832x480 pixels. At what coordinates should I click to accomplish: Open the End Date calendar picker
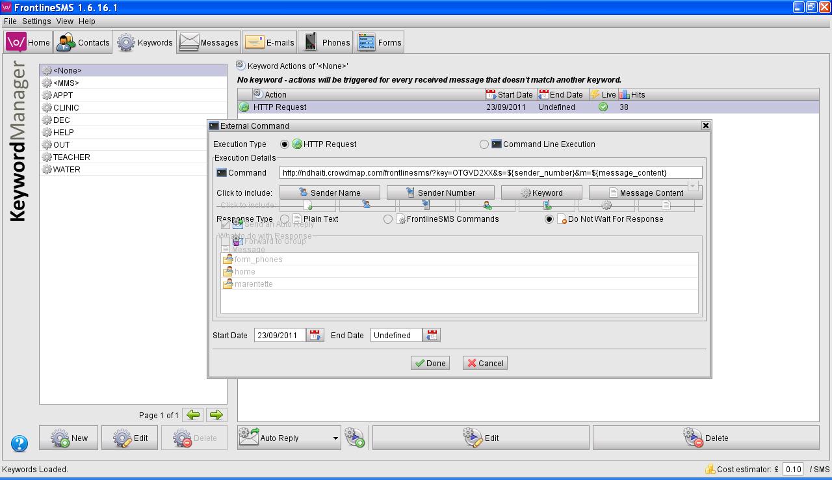[432, 336]
